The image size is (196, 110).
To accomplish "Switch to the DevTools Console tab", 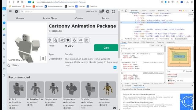I will (143, 11).
